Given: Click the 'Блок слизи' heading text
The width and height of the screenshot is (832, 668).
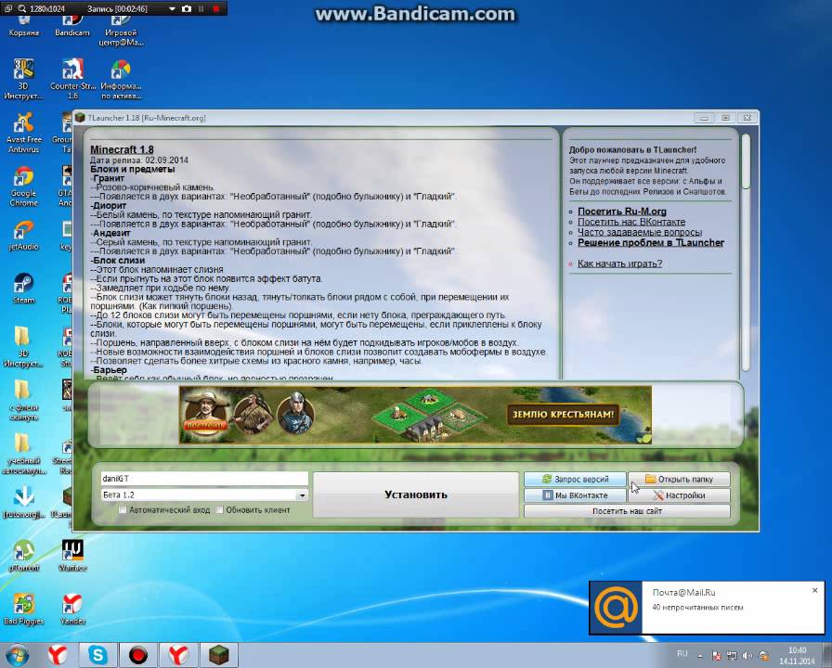Looking at the screenshot, I should [118, 261].
